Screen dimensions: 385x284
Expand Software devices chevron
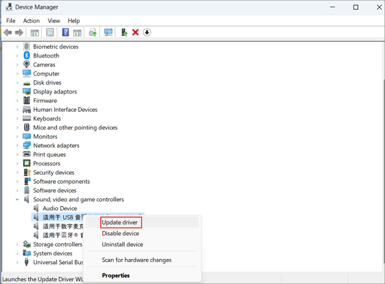click(17, 190)
